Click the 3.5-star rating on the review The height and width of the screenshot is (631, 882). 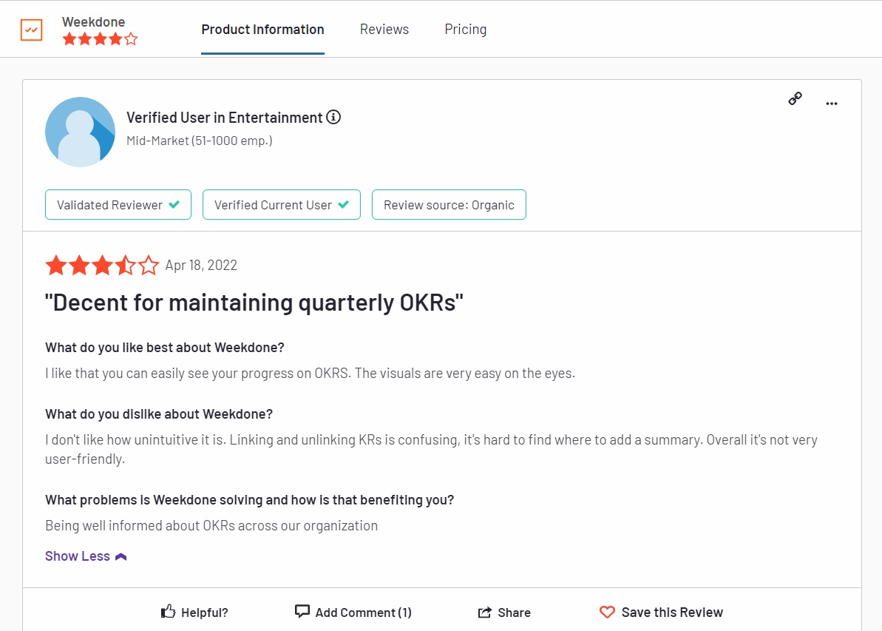pos(102,265)
